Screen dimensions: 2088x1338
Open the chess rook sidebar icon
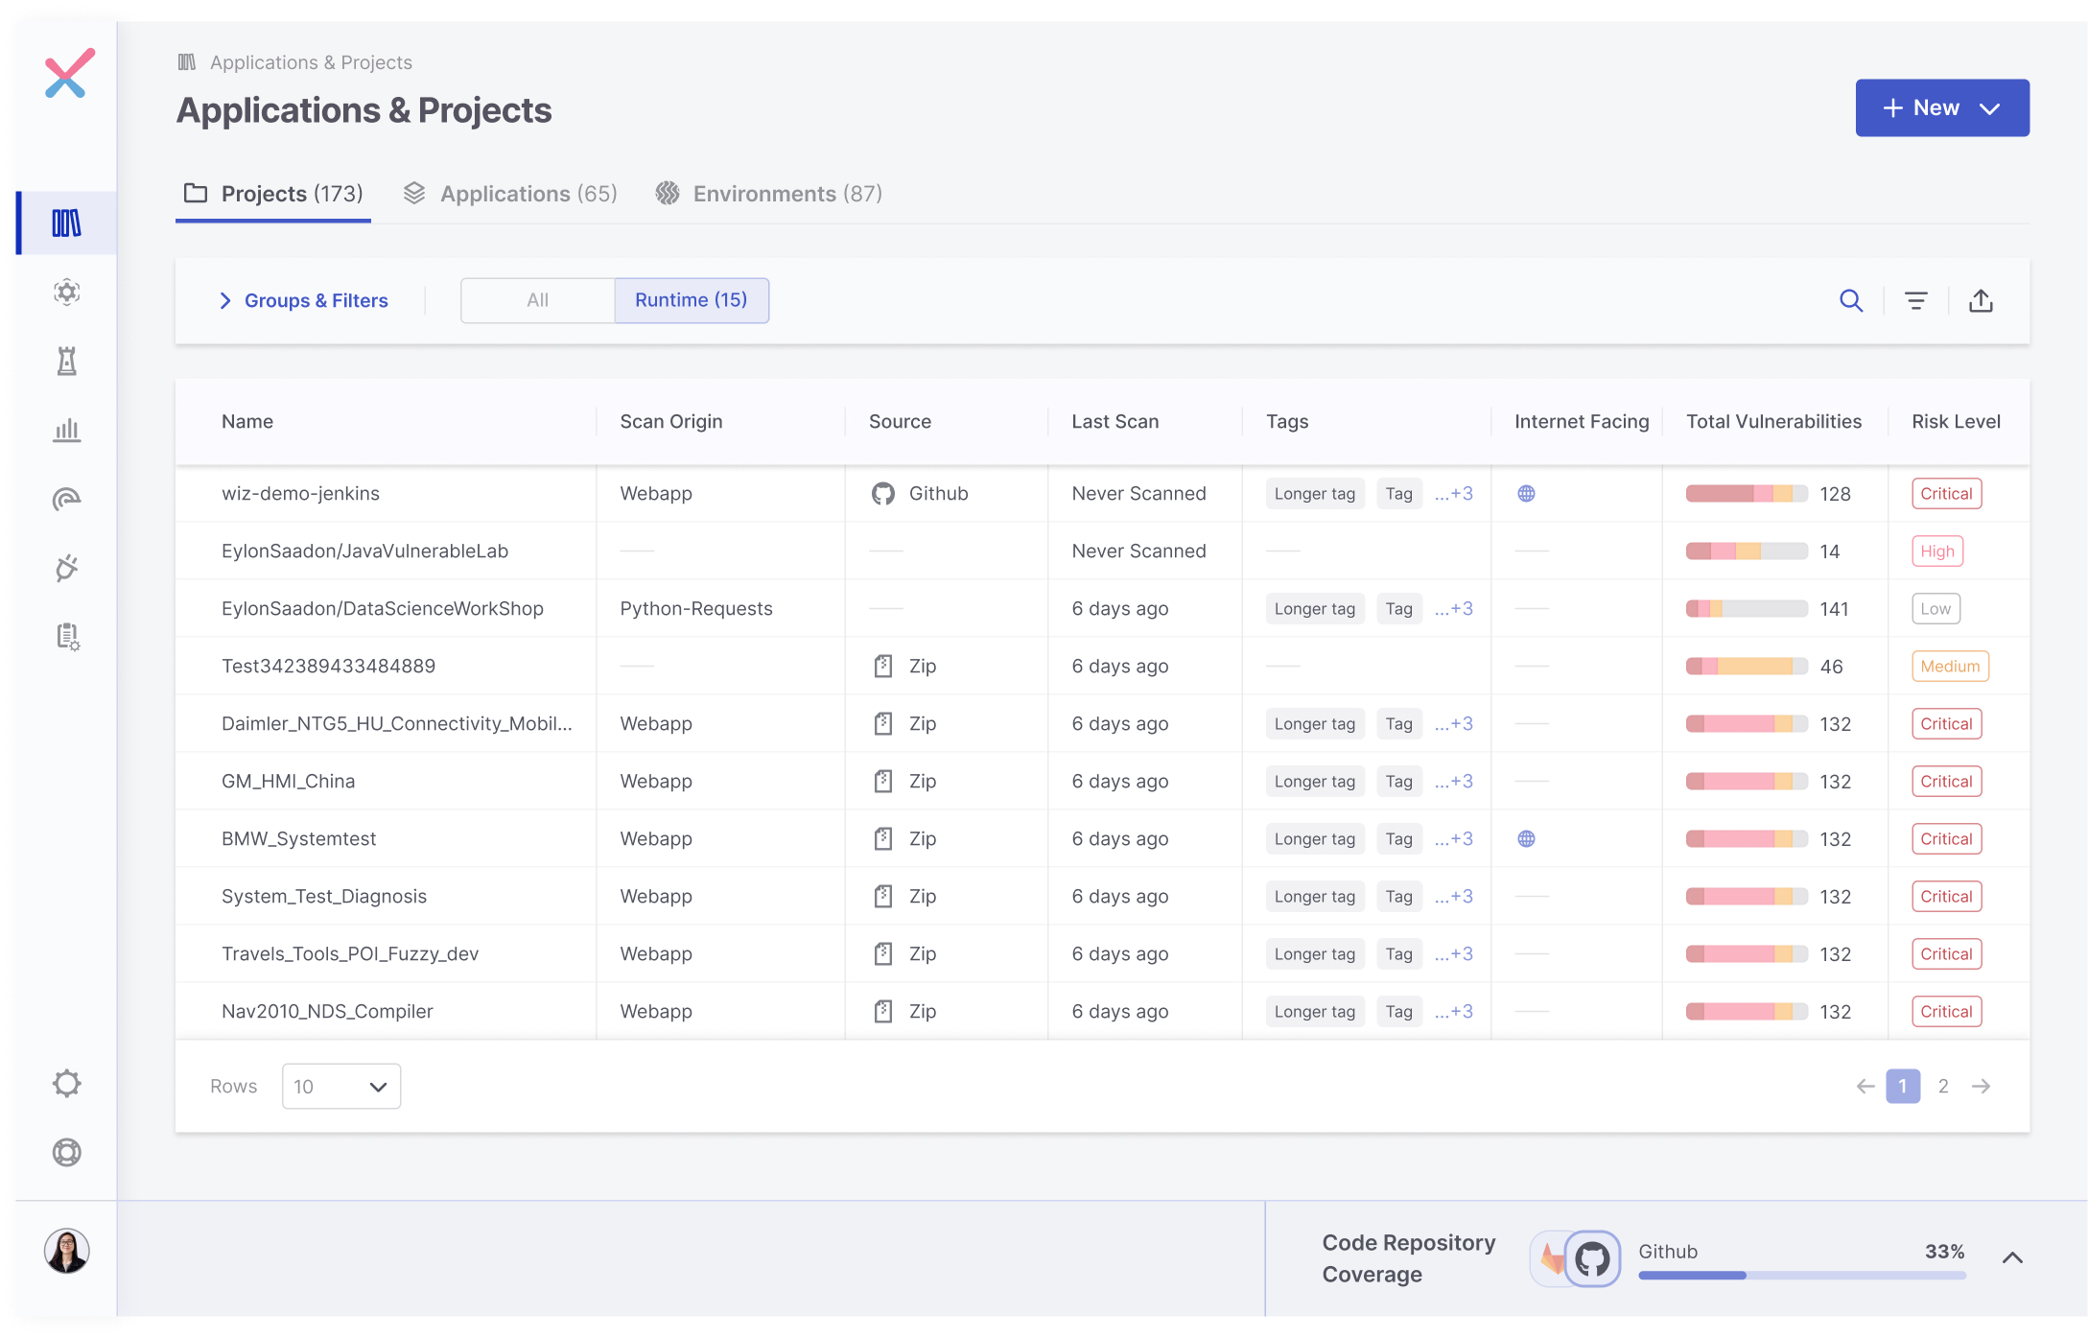pyautogui.click(x=67, y=362)
